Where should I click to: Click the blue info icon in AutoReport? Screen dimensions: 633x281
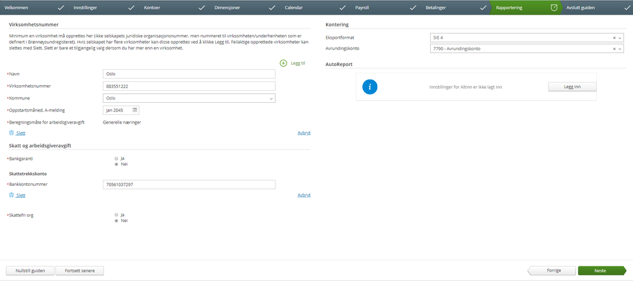(370, 87)
